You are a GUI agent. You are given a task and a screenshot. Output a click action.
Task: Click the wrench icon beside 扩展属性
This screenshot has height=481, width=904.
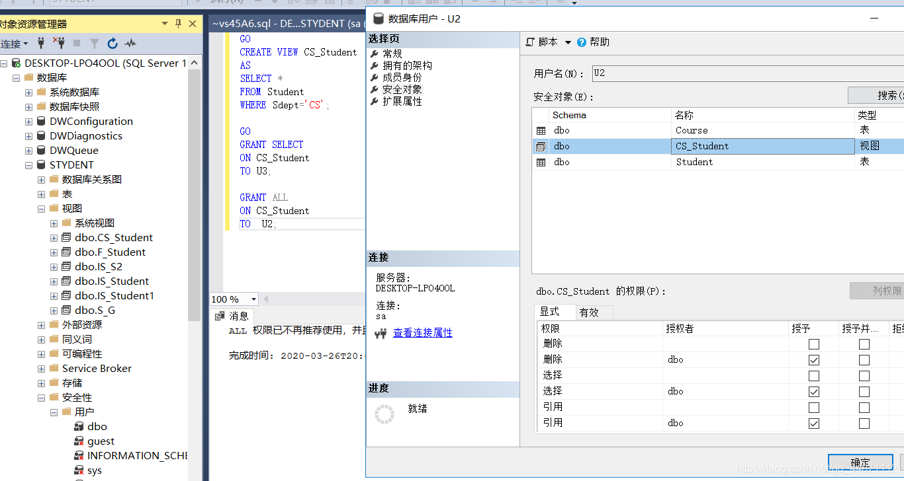[375, 102]
